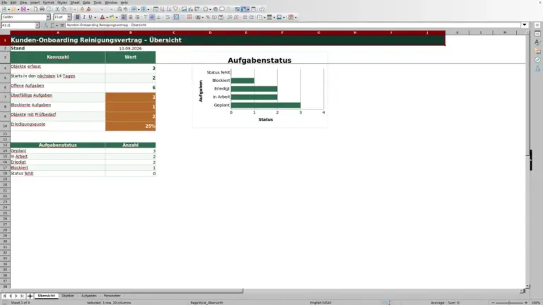Click the Sort Ascending icon
Viewport: 543px width, 305px height.
click(162, 9)
